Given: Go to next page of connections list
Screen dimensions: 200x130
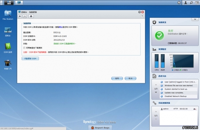Looking at the screenshot, I should [156, 119].
